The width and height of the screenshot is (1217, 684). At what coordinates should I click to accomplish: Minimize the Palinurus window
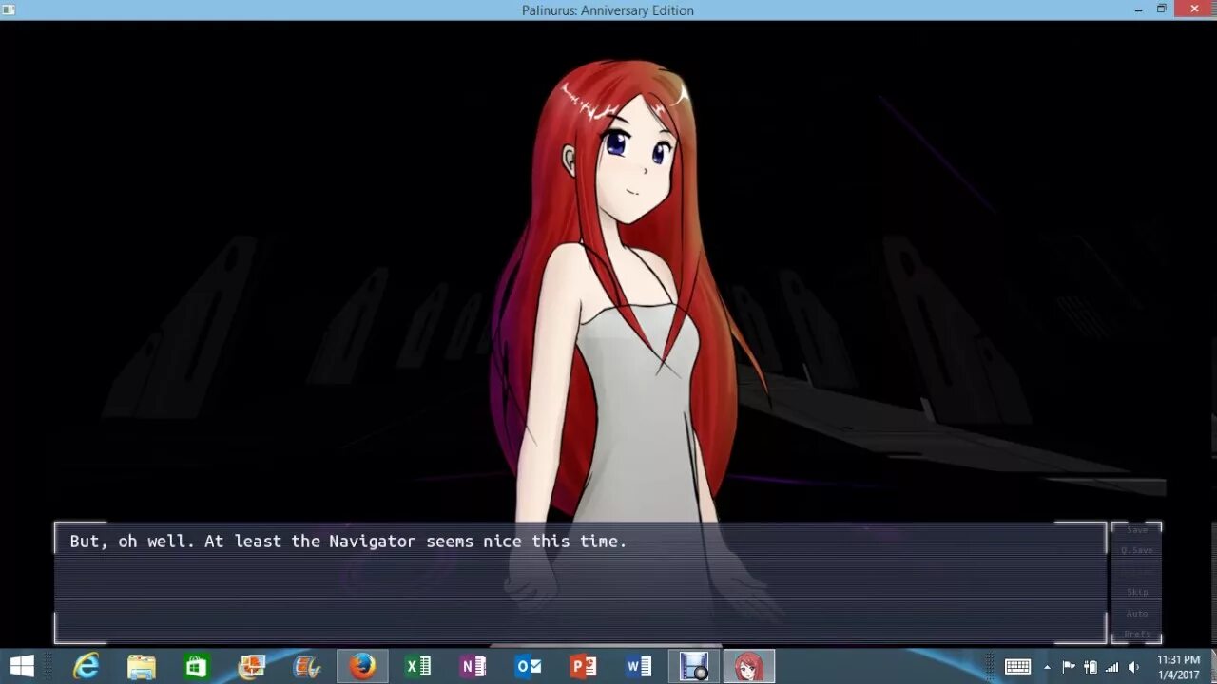point(1138,9)
